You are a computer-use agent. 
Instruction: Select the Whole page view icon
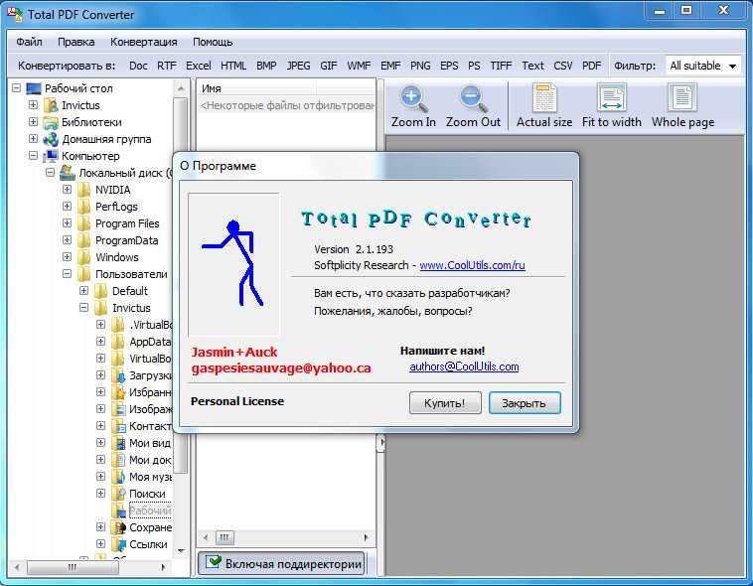coord(682,98)
